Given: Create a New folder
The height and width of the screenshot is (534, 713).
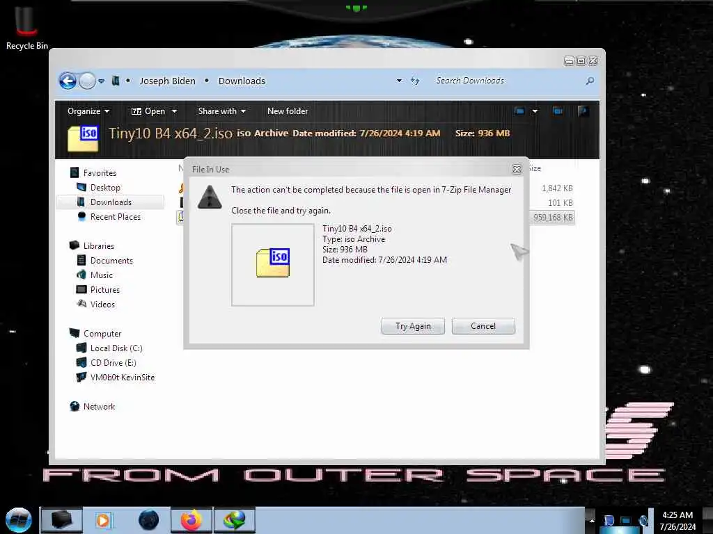Looking at the screenshot, I should pos(288,111).
